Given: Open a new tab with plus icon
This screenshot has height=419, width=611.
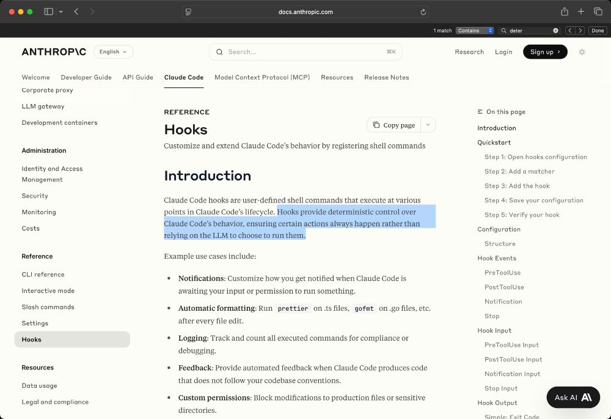Looking at the screenshot, I should click(581, 12).
